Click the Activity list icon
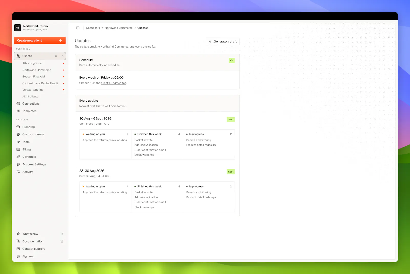Viewport: 410px width, 274px height. (18, 172)
